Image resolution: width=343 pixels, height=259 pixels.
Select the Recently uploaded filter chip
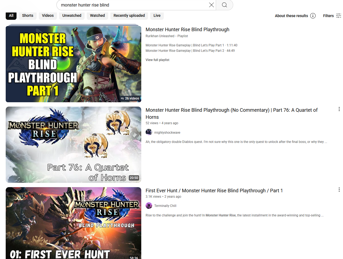[129, 15]
